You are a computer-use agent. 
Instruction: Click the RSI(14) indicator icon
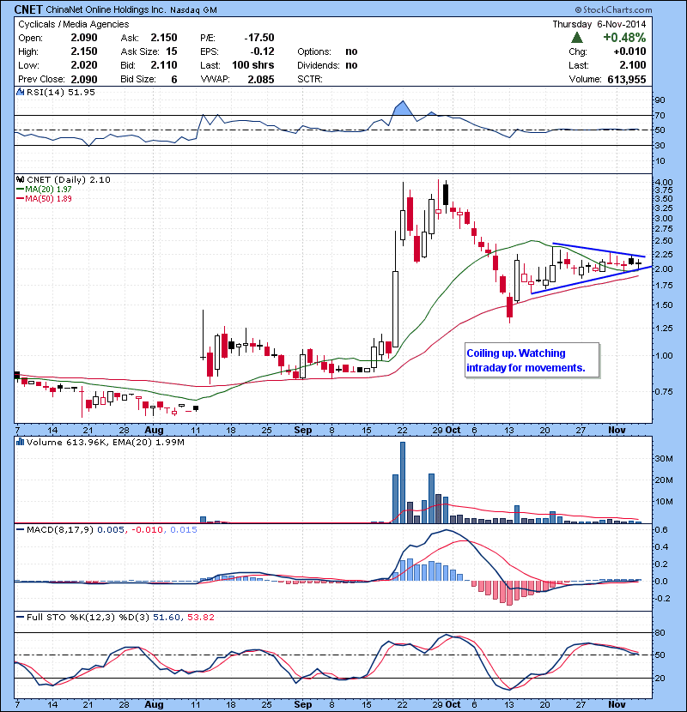point(21,92)
